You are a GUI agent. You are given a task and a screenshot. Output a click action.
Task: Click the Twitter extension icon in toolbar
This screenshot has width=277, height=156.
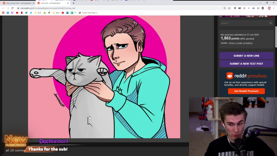click(249, 8)
